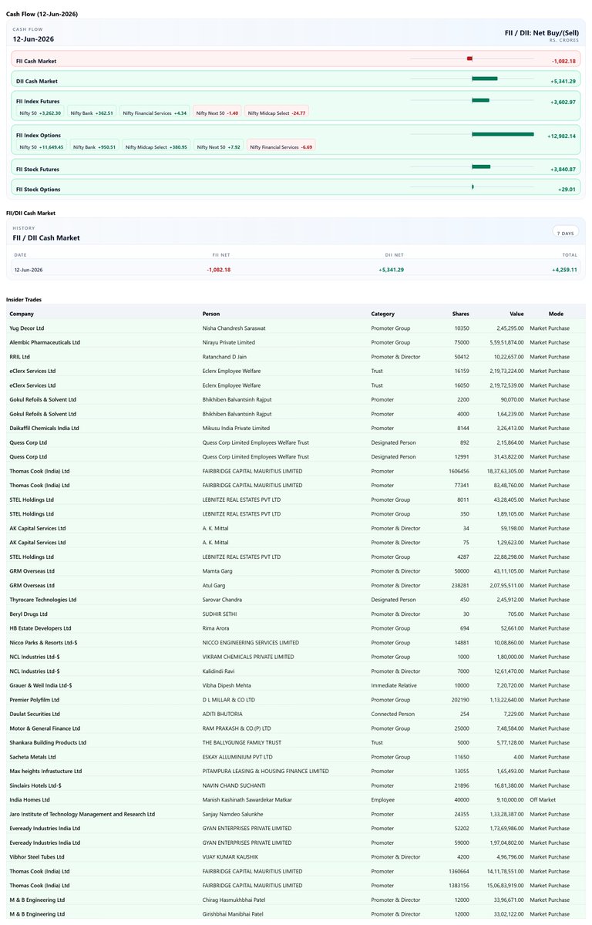The height and width of the screenshot is (925, 592).
Task: Click the Company column header
Action: [x=22, y=314]
